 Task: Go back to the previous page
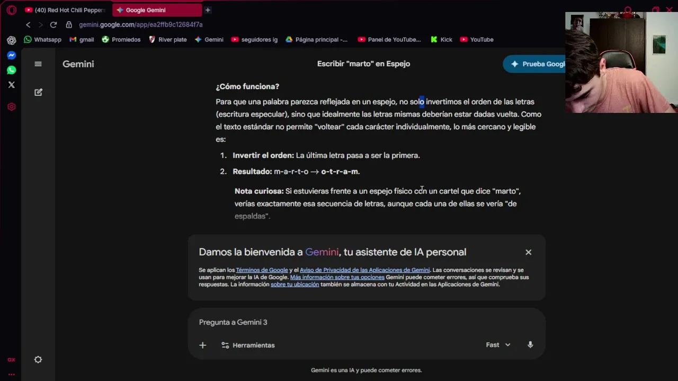(28, 25)
